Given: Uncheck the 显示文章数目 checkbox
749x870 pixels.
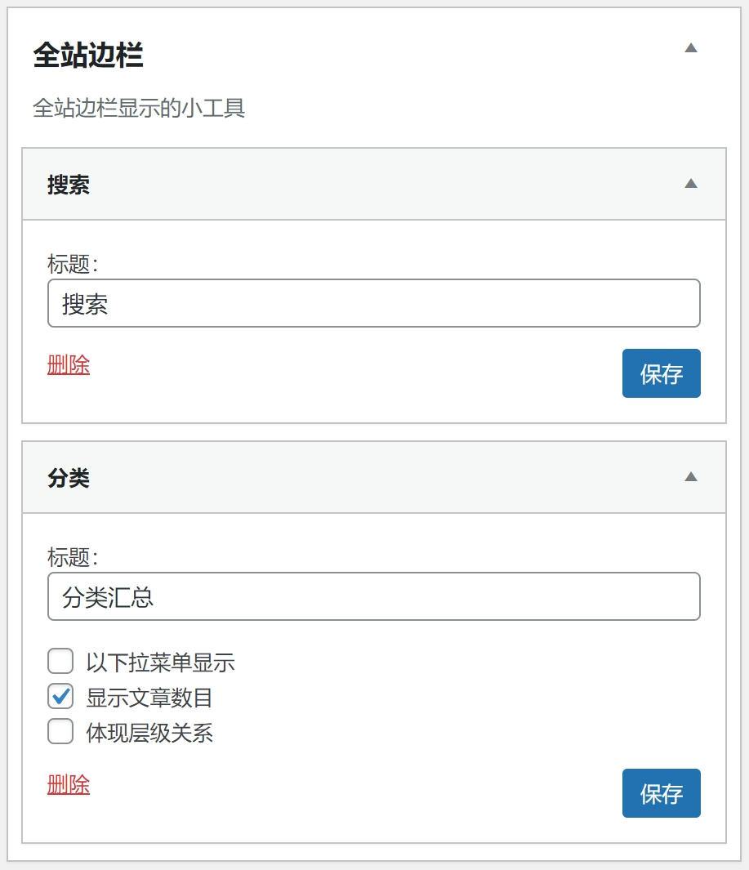Looking at the screenshot, I should click(60, 696).
